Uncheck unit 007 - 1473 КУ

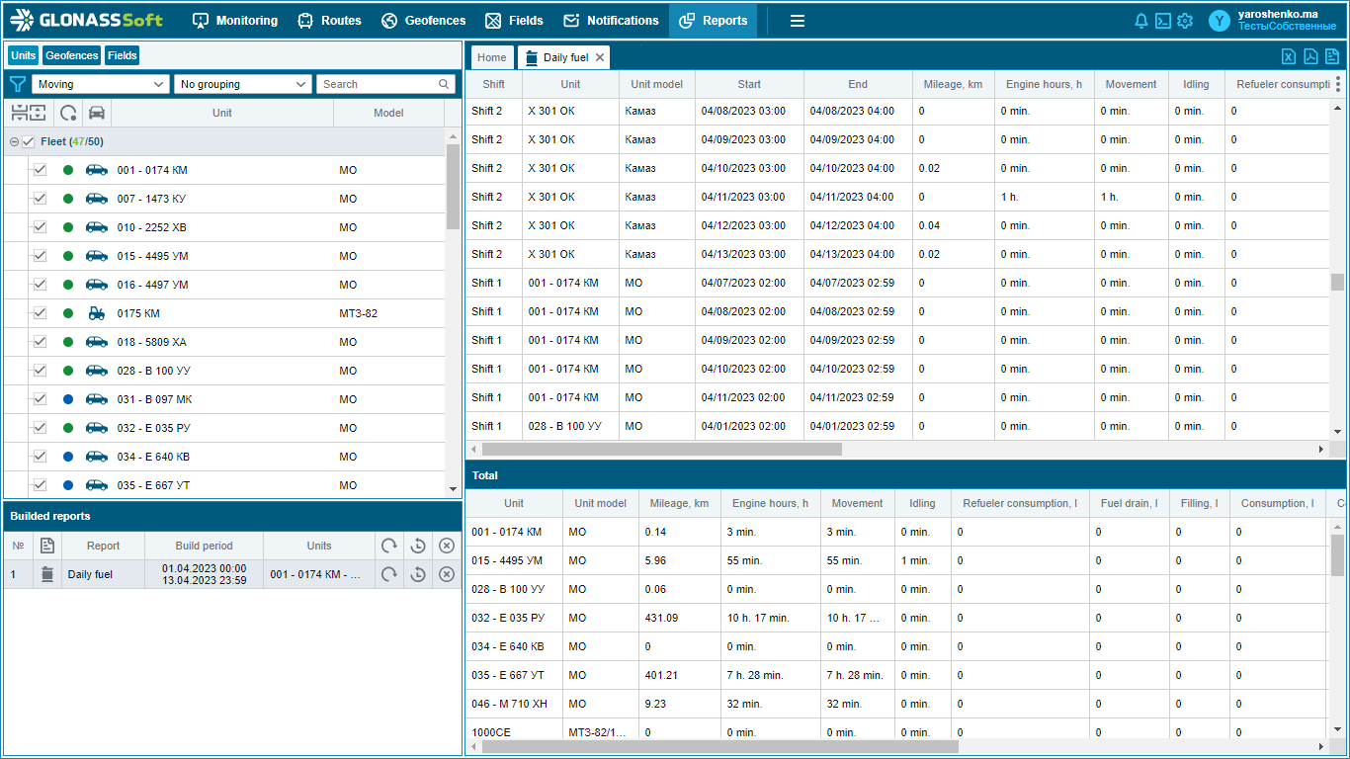coord(41,199)
